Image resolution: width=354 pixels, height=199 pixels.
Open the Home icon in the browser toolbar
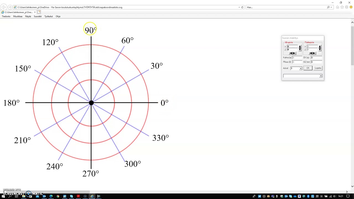click(338, 7)
